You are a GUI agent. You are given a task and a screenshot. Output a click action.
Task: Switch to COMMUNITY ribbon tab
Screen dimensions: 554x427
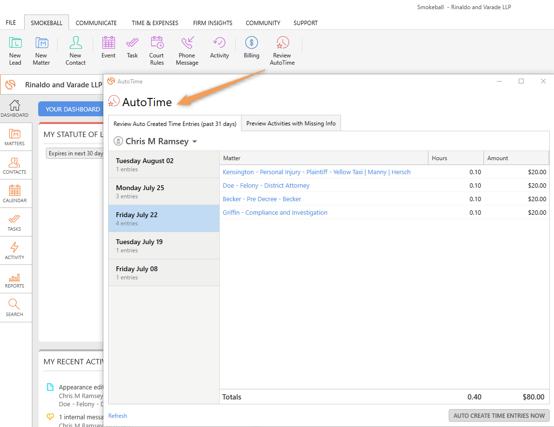click(x=263, y=23)
